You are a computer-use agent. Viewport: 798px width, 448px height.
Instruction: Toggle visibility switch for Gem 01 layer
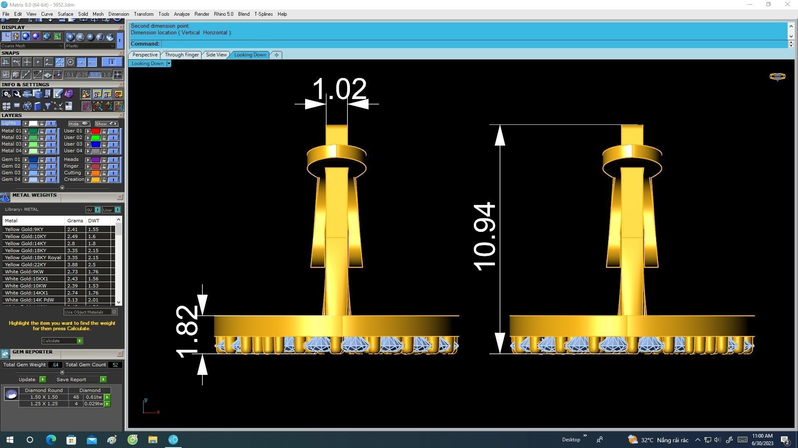(51, 160)
